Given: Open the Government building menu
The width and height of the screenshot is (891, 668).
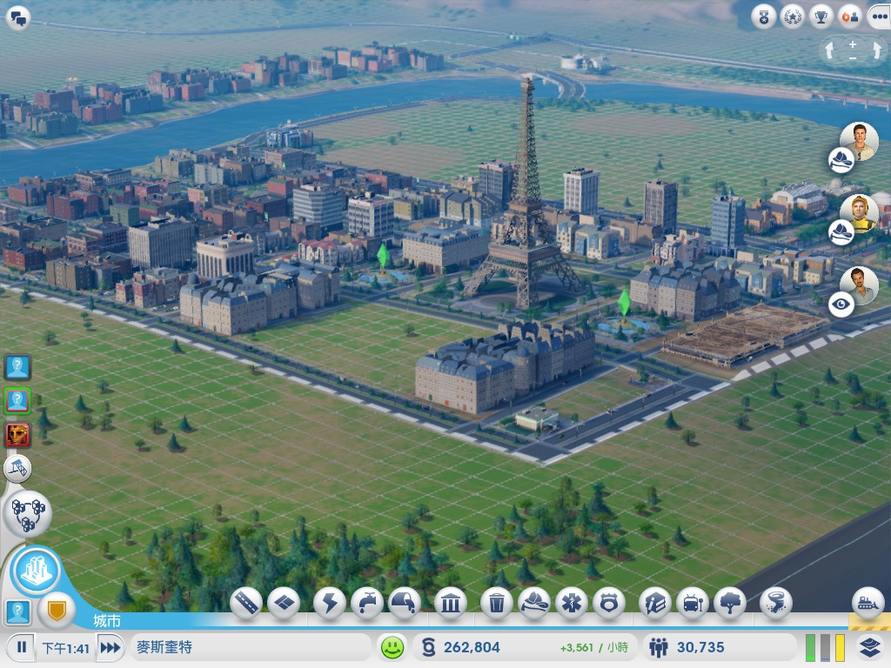Looking at the screenshot, I should pyautogui.click(x=451, y=604).
